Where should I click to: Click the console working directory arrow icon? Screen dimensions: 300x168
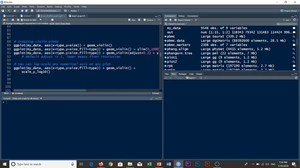[41, 98]
